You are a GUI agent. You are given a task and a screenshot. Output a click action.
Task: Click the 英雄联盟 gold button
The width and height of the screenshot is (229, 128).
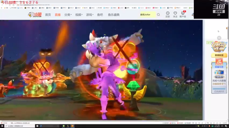click(219, 55)
